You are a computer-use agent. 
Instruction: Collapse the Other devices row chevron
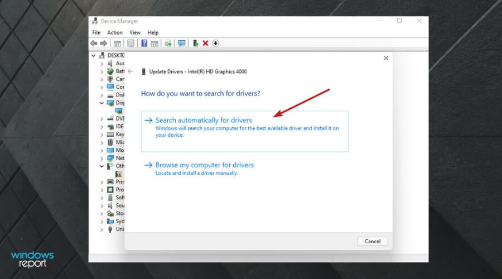coord(102,166)
